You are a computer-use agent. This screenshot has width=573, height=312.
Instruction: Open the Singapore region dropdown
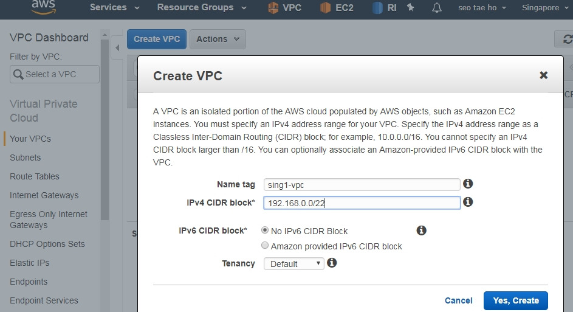(544, 8)
